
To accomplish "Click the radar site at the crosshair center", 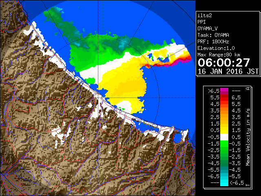I will point(98,98).
